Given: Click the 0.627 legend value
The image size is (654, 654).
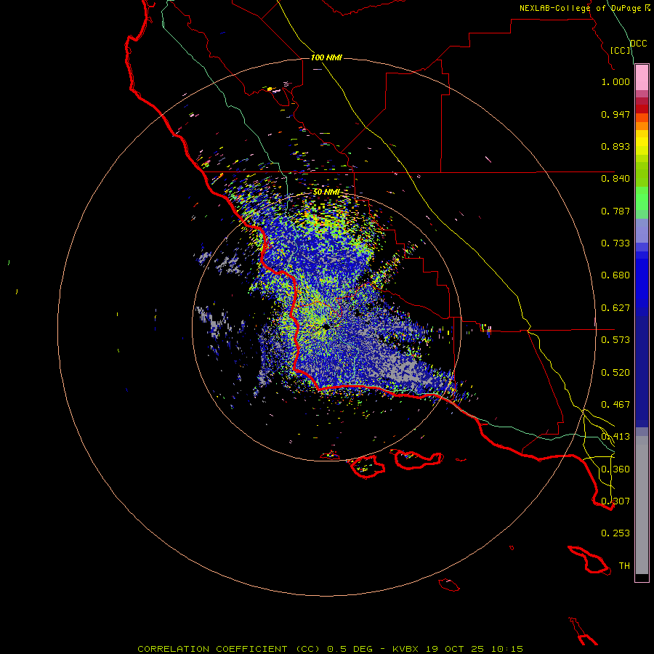Looking at the screenshot, I should [615, 308].
